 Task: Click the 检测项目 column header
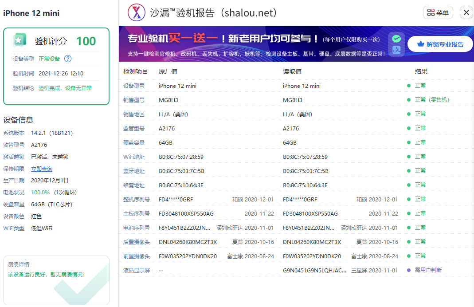pos(135,71)
